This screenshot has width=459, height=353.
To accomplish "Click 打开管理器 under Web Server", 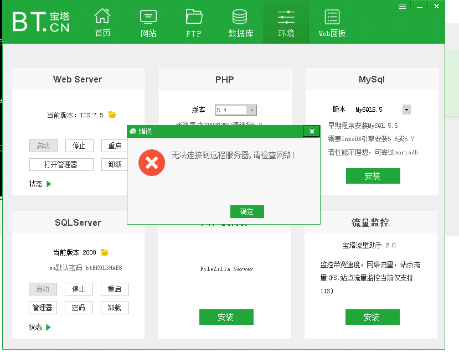I will click(x=61, y=164).
